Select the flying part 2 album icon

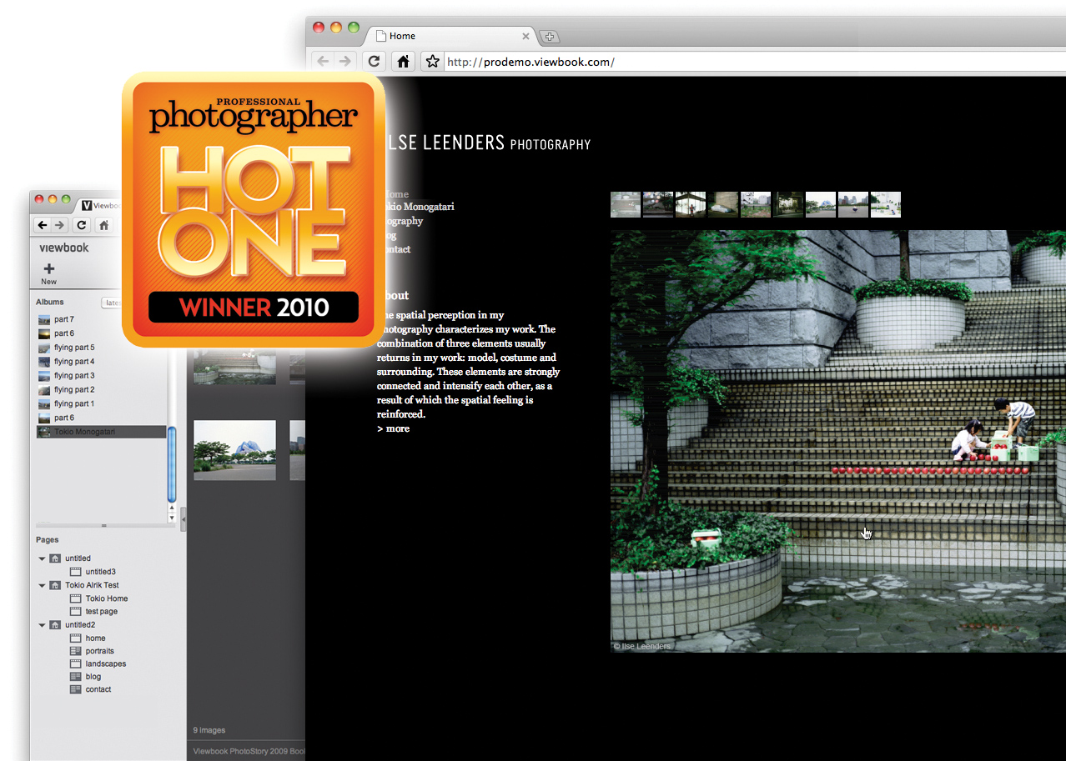[x=44, y=390]
